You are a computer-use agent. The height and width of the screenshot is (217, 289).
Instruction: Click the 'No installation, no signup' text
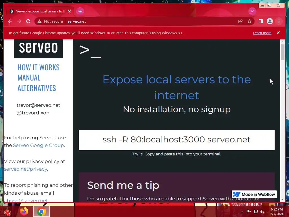177,109
